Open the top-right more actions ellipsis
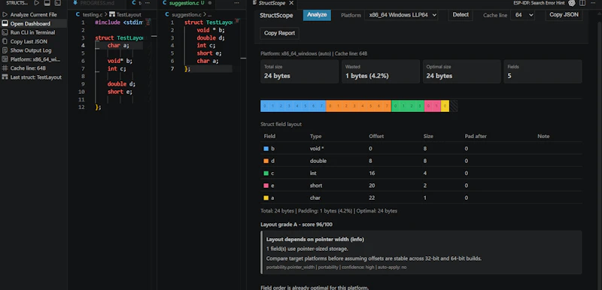This screenshot has width=602, height=290. (x=594, y=3)
